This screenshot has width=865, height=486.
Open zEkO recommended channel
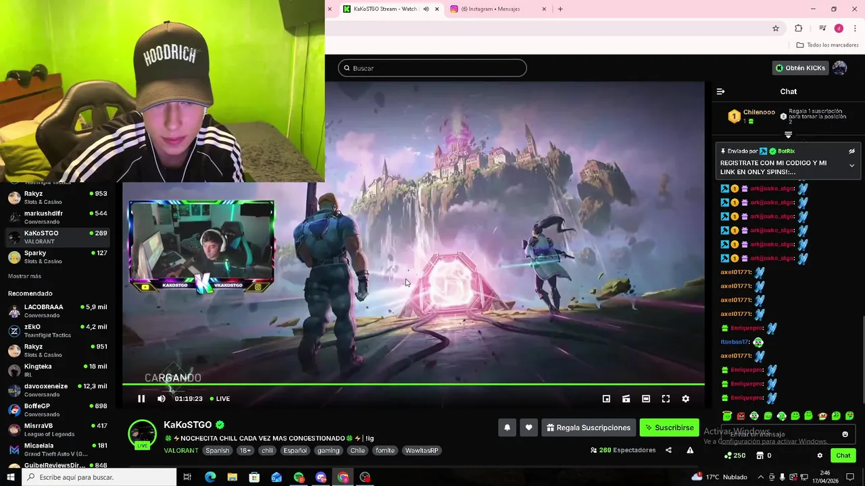[x=57, y=331]
